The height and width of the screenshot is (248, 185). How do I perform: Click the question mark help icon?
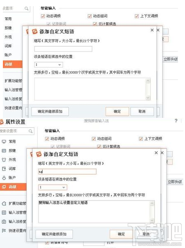176,121
